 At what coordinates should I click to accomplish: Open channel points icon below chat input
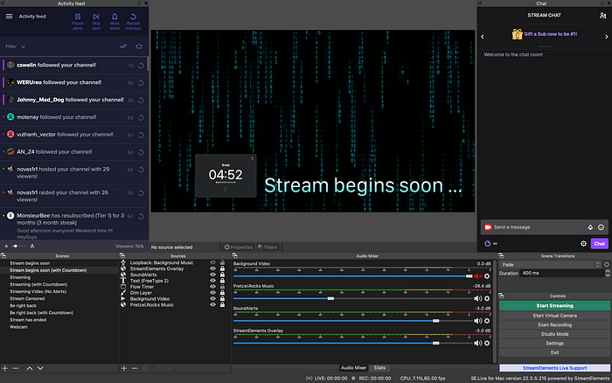click(488, 244)
